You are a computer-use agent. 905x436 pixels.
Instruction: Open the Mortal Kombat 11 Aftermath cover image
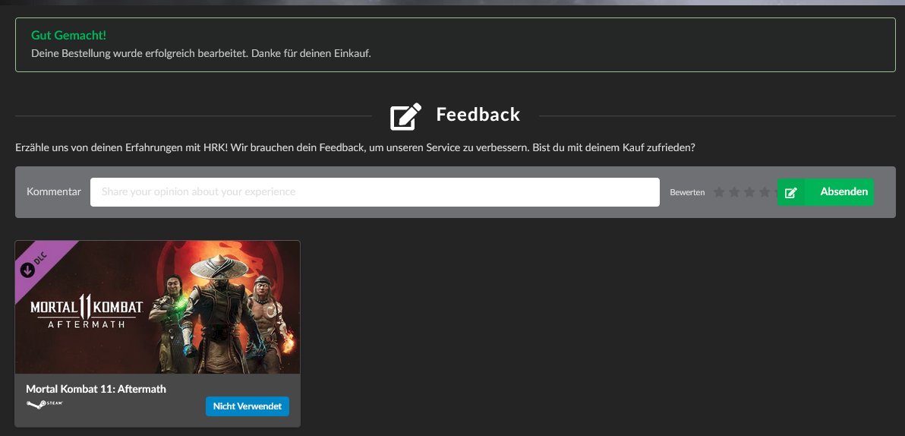158,307
